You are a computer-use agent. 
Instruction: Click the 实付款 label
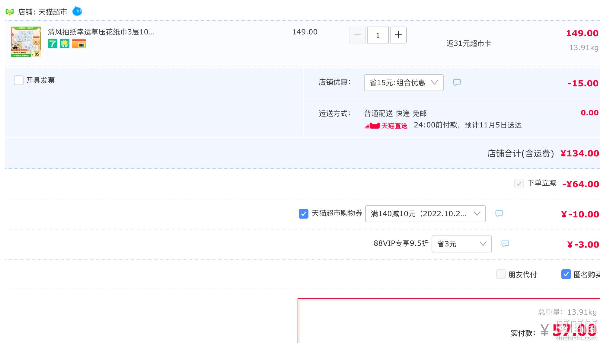coord(523,333)
